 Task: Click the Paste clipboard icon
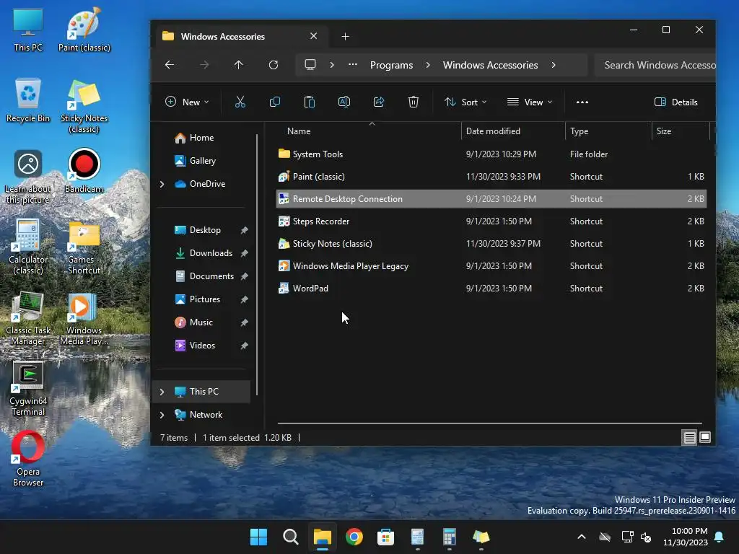click(x=309, y=102)
